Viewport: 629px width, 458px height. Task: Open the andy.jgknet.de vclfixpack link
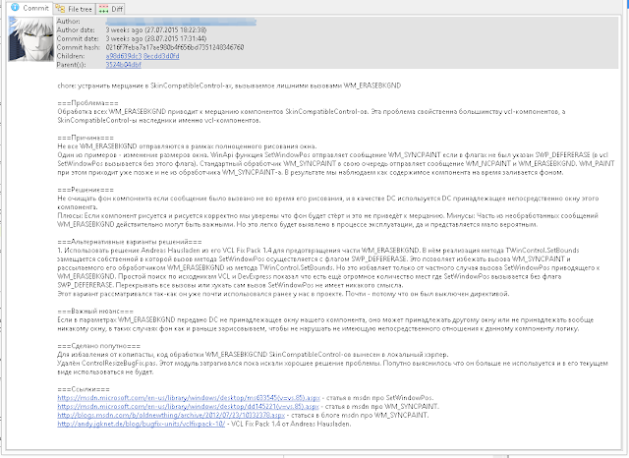tap(142, 424)
